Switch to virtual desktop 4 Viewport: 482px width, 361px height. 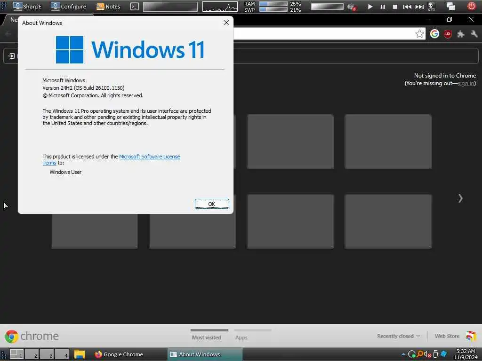click(x=62, y=354)
